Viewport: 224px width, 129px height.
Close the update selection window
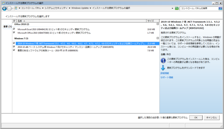[220, 3]
